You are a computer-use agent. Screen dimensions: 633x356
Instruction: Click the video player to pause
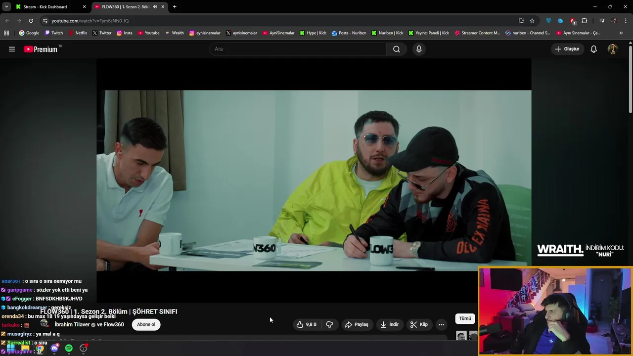[314, 180]
